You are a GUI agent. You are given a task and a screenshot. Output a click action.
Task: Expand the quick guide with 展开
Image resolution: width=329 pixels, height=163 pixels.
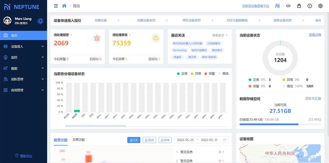point(318,21)
